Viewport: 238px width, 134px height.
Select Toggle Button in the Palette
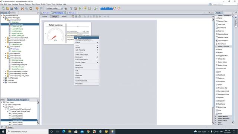coord(222,55)
